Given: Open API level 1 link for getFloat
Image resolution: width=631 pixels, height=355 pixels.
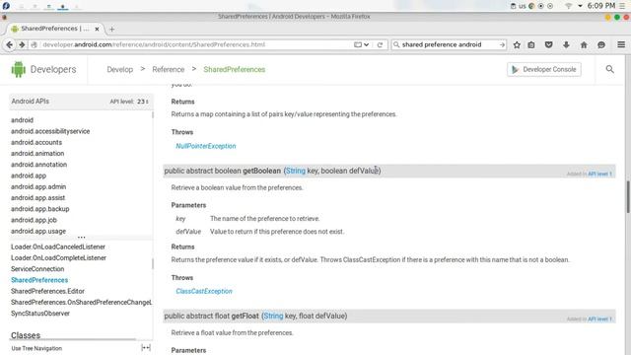Looking at the screenshot, I should coord(599,319).
